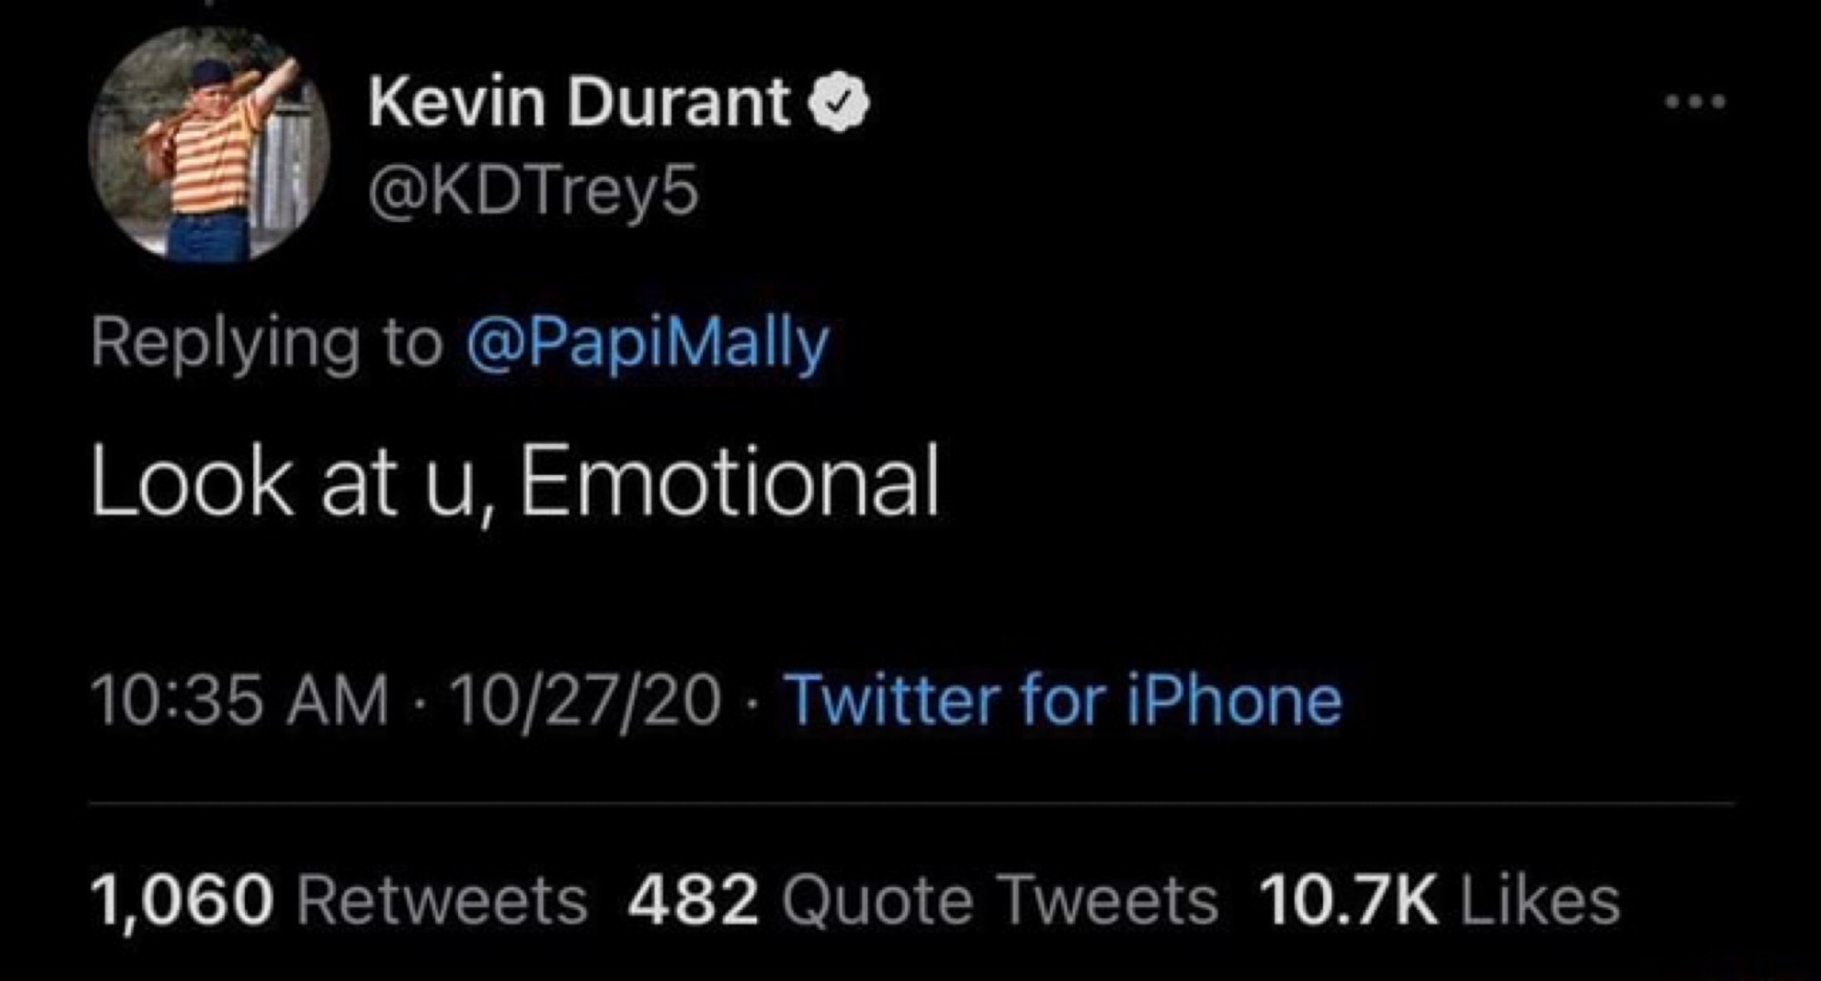
Task: Click the 10/27/20 date
Action: 585,701
